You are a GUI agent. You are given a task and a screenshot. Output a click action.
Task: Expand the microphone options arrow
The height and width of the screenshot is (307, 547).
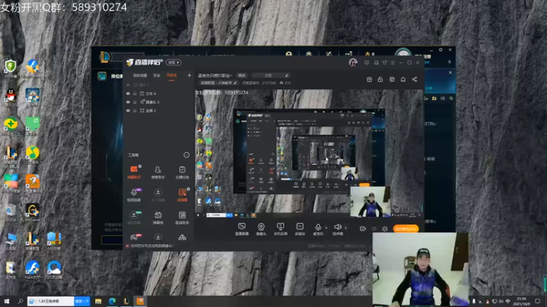point(326,228)
